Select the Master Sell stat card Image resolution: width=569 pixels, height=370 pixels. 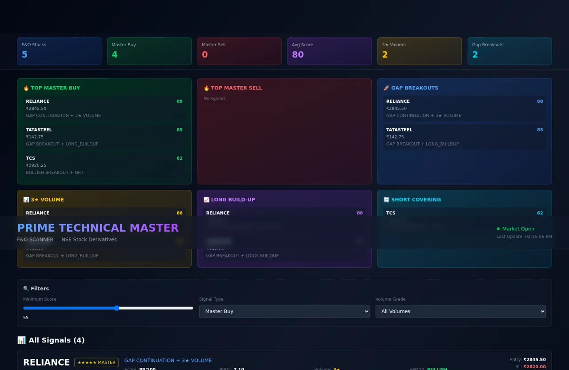pyautogui.click(x=240, y=51)
